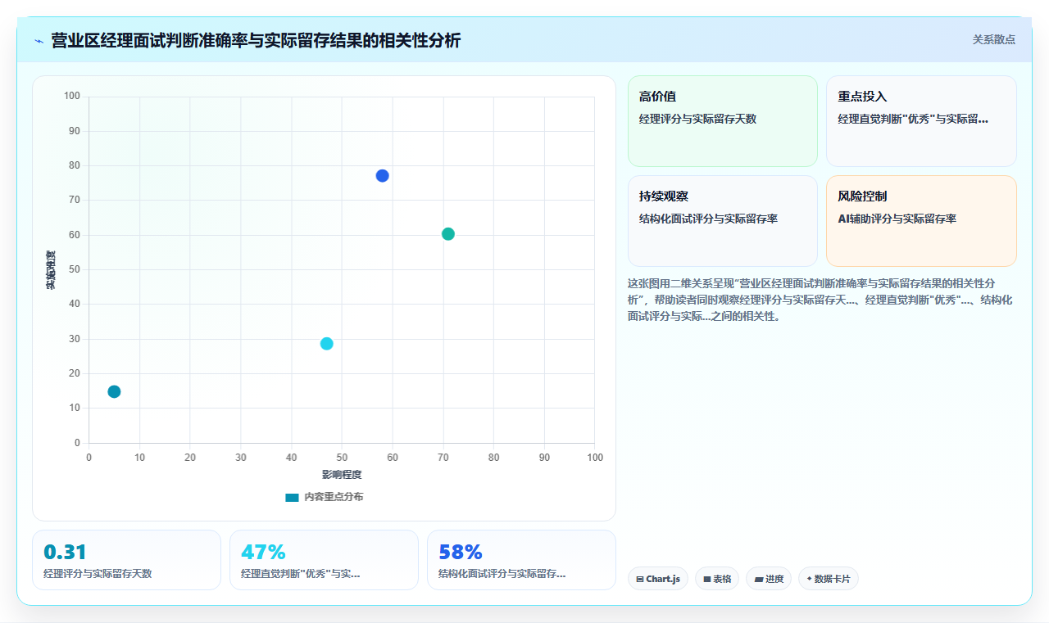Click the Chart.js tag icon
Image resolution: width=1049 pixels, height=623 pixels.
tap(640, 579)
